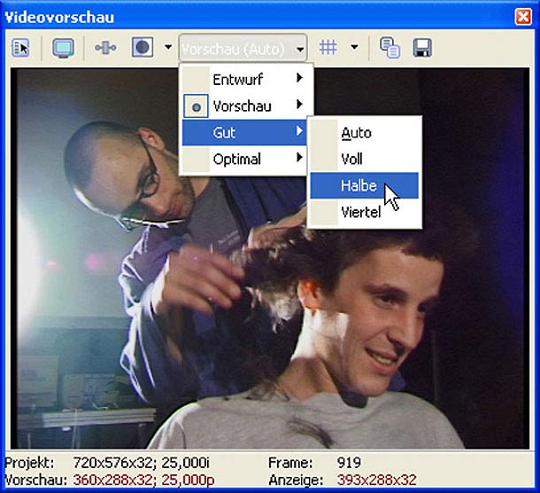Select Viertel resolution in the submenu

coord(361,212)
